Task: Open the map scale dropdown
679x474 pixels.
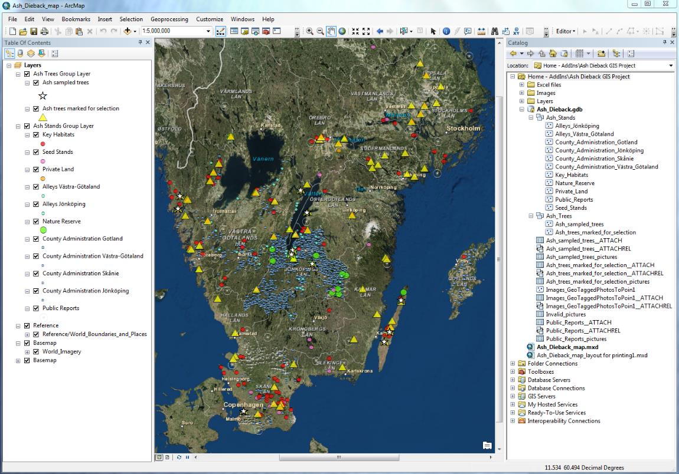Action: [208, 31]
